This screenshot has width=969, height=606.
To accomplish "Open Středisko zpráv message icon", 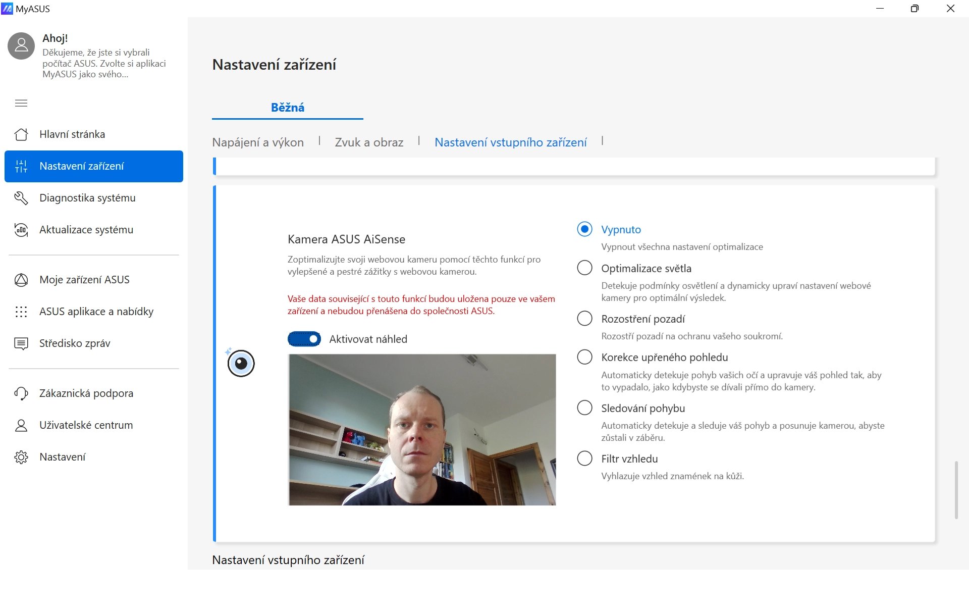I will tap(21, 343).
